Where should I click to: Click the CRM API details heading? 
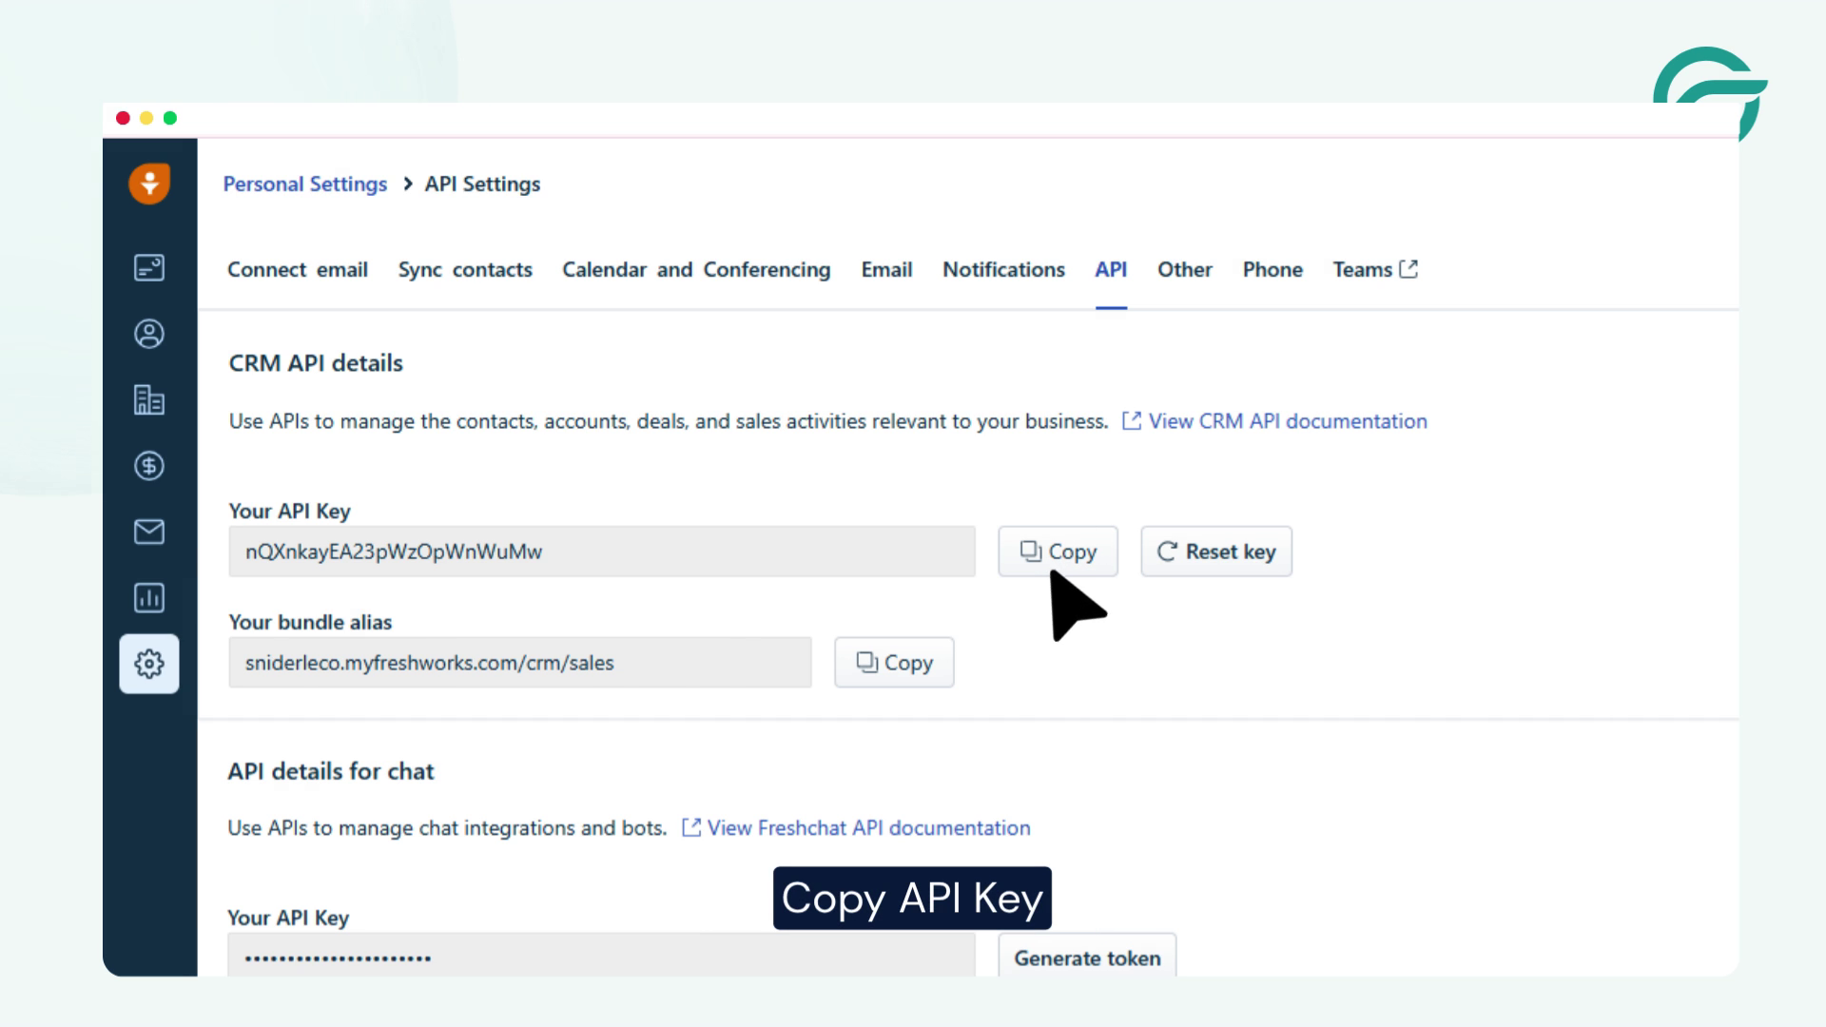(x=316, y=363)
